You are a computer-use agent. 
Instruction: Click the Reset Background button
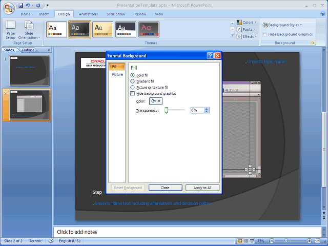(128, 188)
